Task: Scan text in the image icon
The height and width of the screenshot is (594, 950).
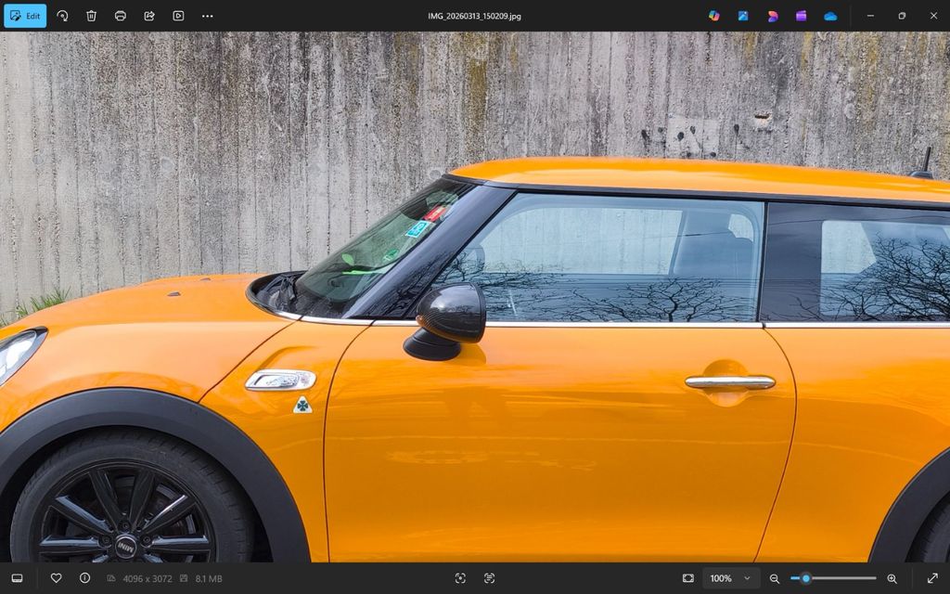Action: pyautogui.click(x=489, y=578)
